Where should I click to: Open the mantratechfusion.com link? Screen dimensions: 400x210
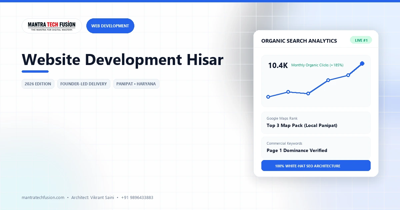[x=43, y=197]
